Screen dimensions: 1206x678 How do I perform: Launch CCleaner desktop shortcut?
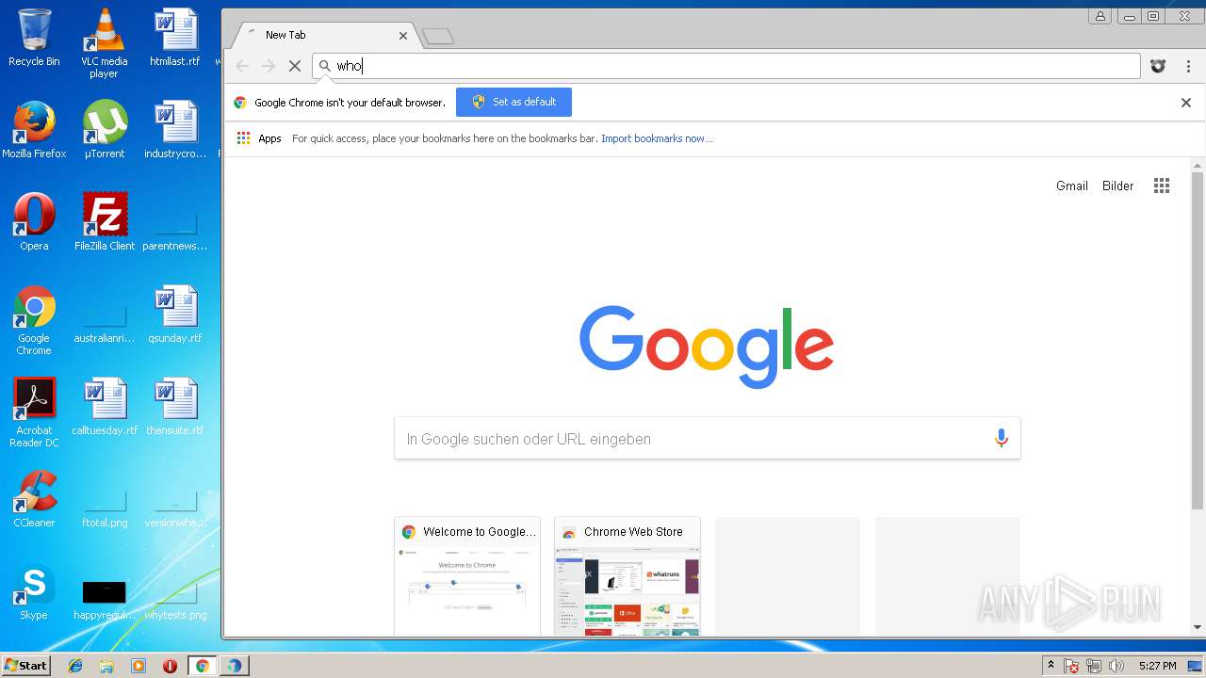click(34, 499)
